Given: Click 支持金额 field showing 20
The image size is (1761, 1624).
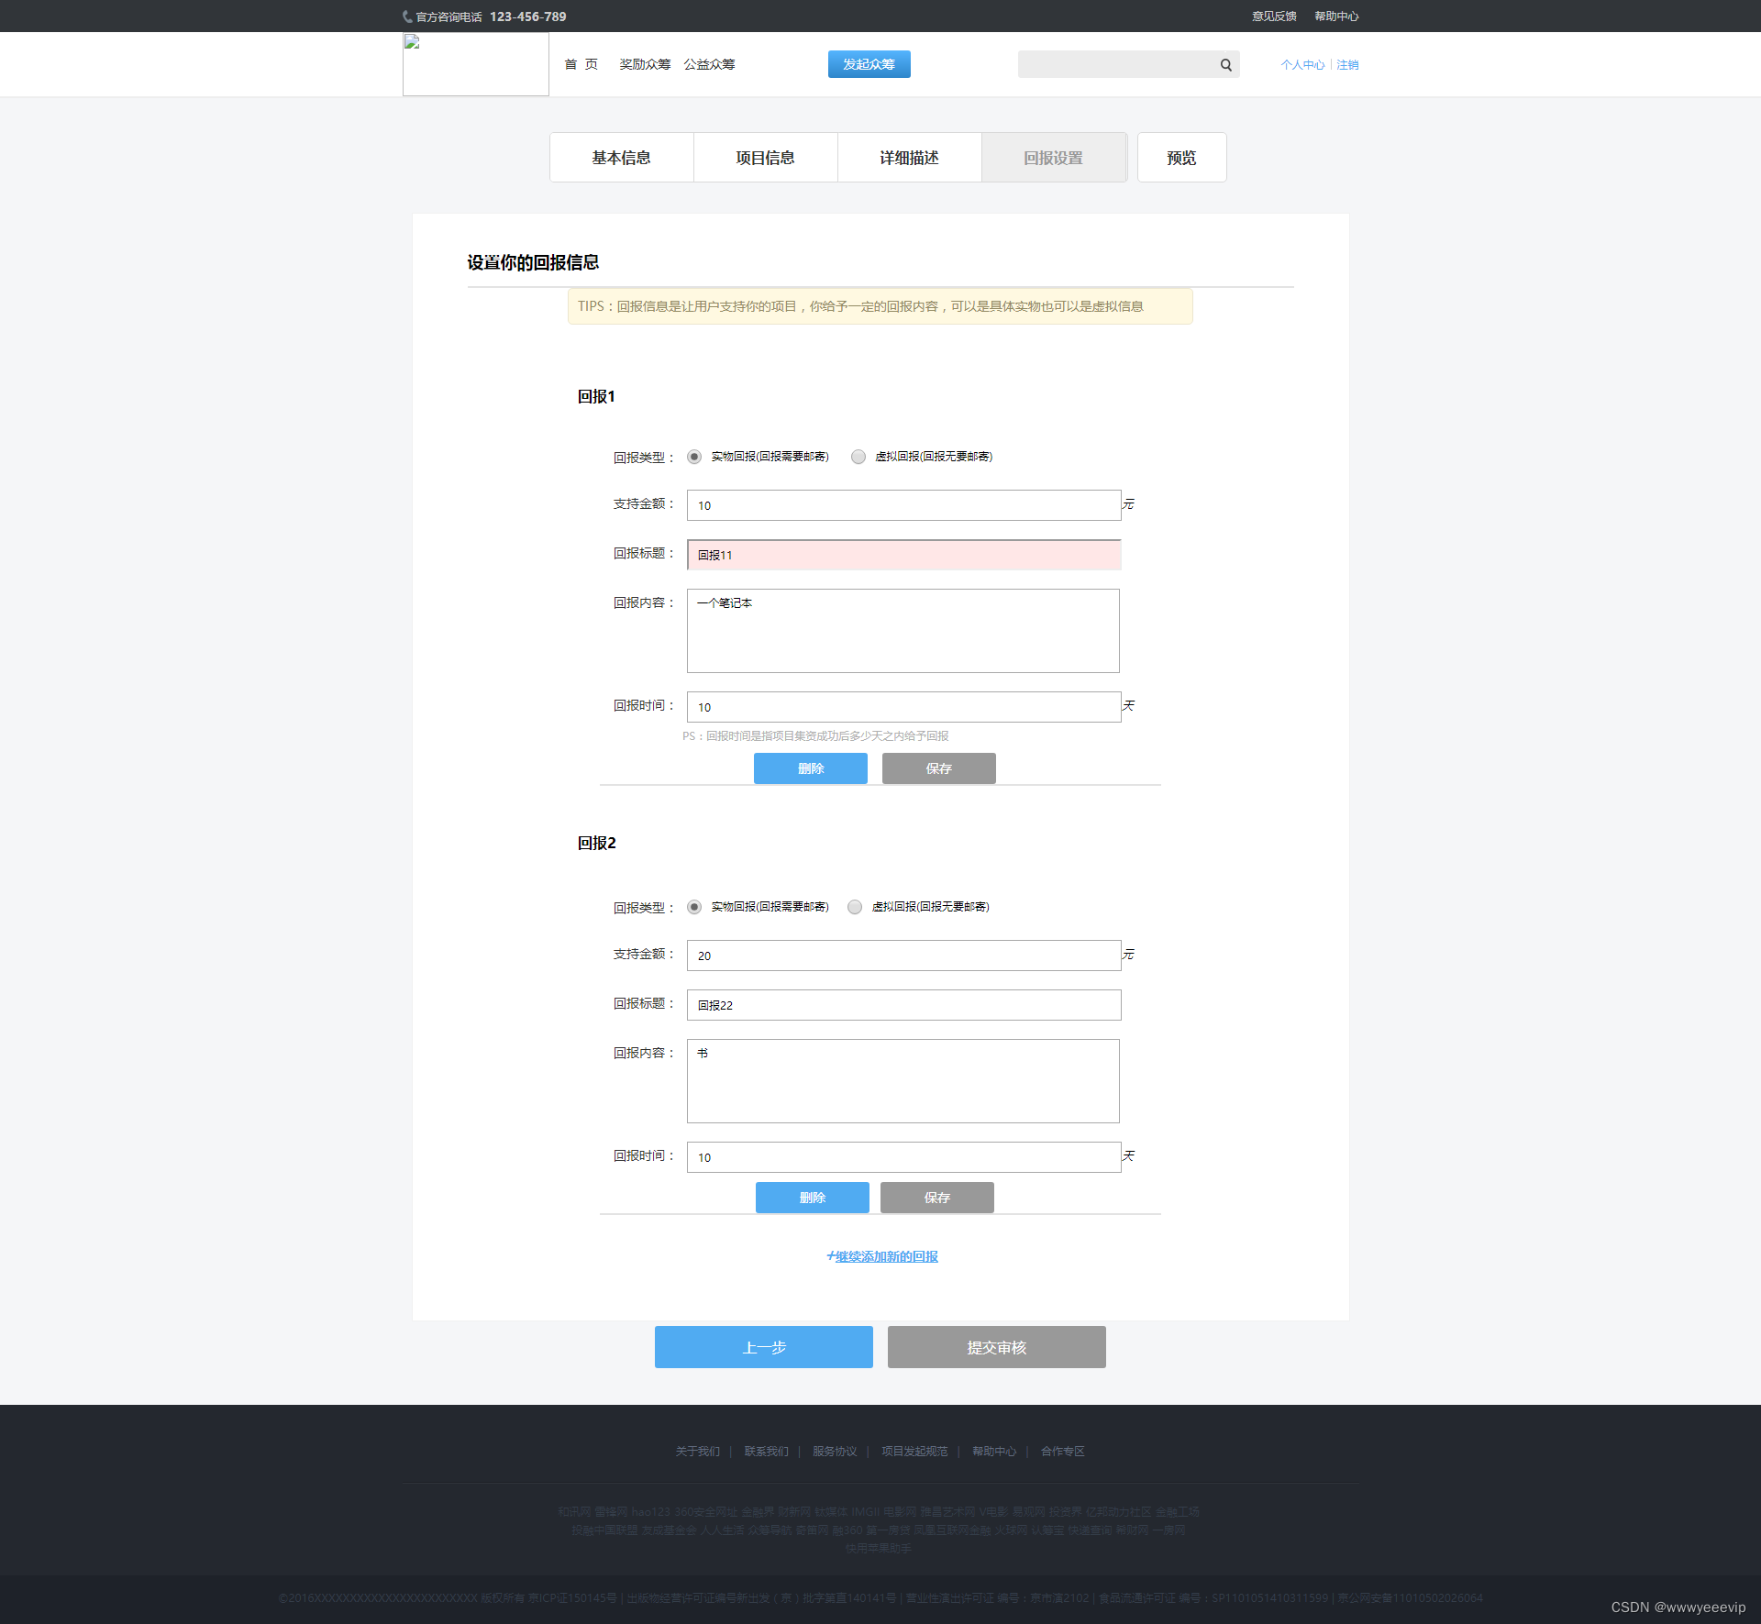Looking at the screenshot, I should 903,956.
